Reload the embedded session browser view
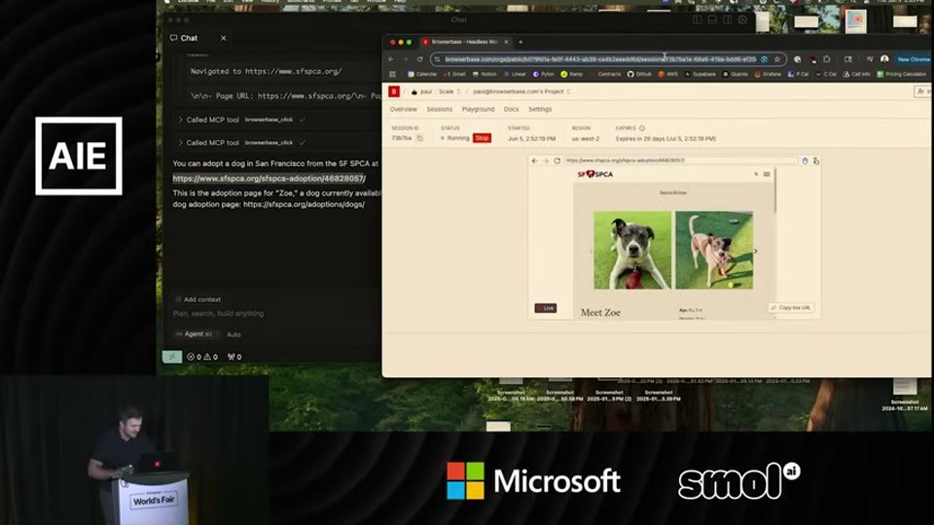 point(557,160)
